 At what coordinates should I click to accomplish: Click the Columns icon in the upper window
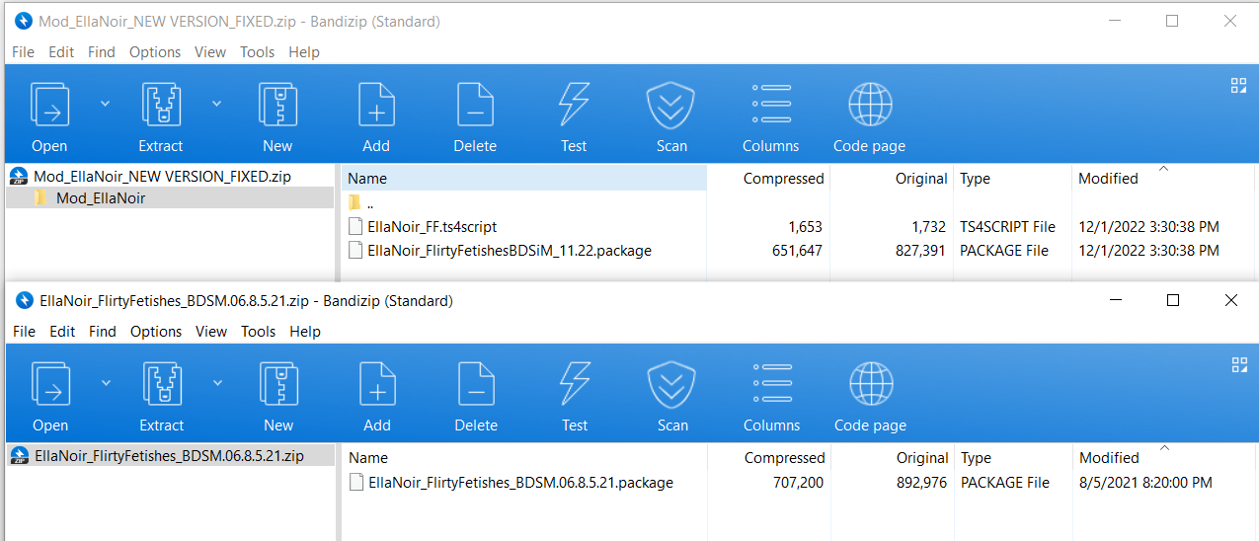click(x=770, y=107)
